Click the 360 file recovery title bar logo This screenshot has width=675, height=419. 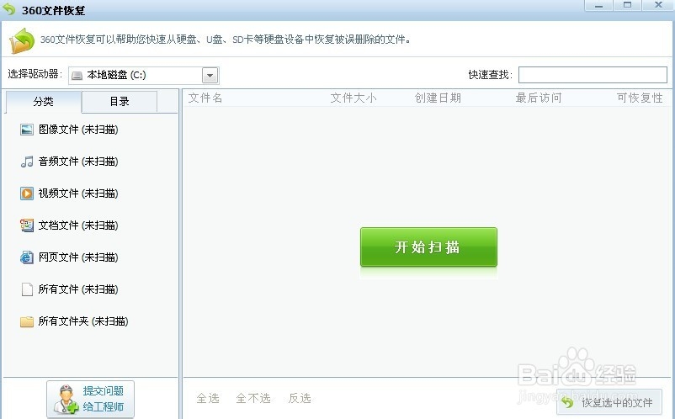click(x=9, y=9)
